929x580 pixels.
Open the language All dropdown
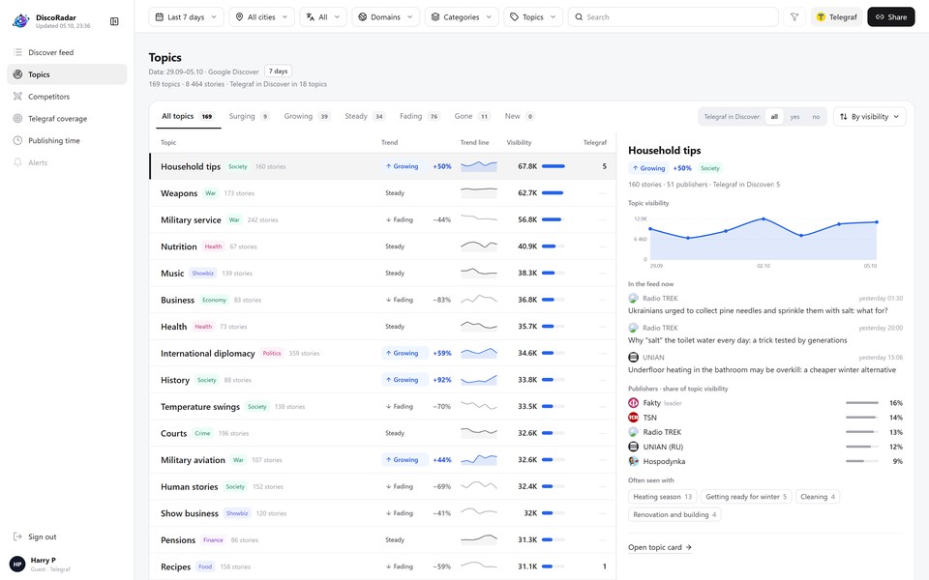pos(323,17)
